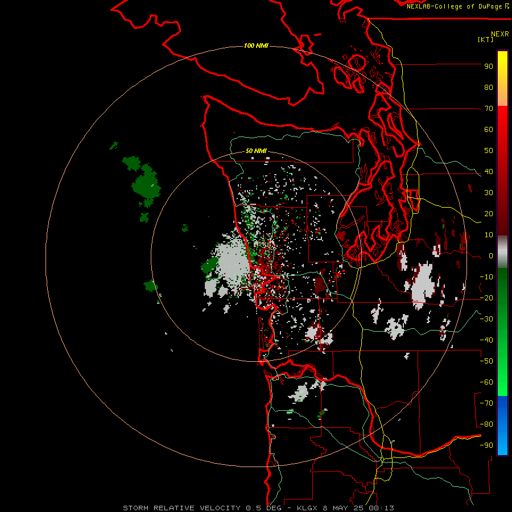Select the positive 40 value on velocity scale

[489, 171]
